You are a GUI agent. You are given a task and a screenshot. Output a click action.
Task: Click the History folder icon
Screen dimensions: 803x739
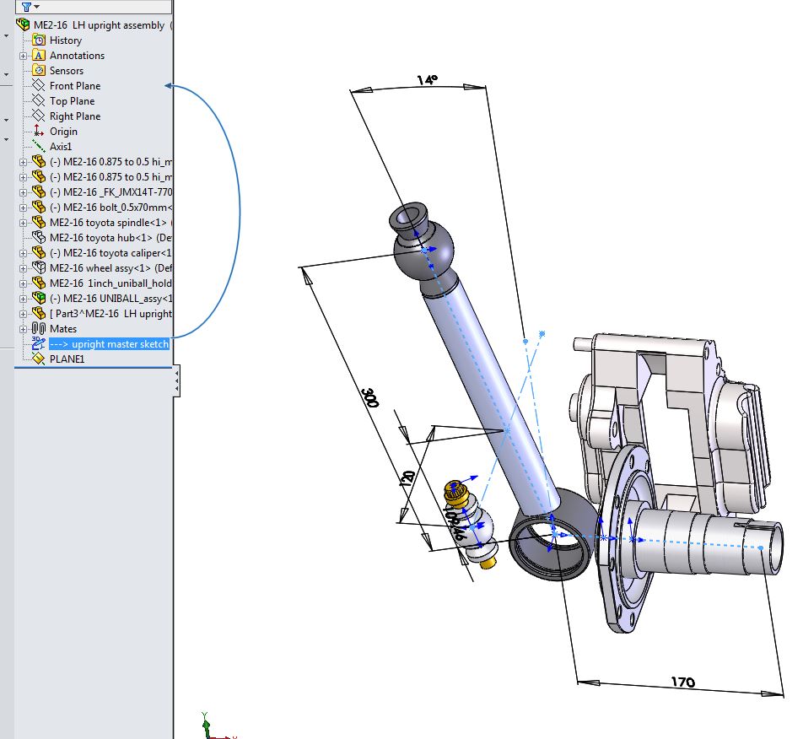click(39, 40)
